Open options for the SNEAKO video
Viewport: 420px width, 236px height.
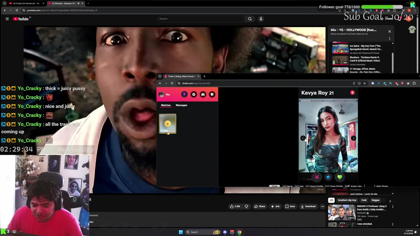point(392,207)
